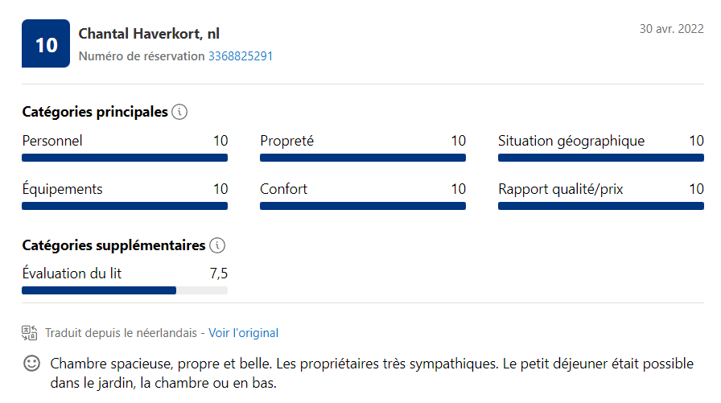Click the Évaluation du lit rating bar

[x=125, y=290]
